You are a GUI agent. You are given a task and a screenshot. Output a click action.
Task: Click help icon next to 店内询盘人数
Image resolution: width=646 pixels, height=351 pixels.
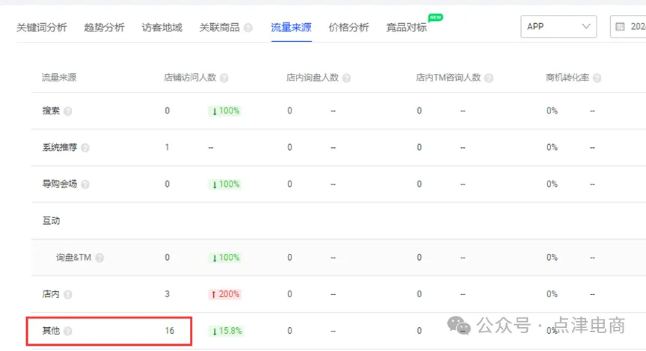tap(346, 78)
